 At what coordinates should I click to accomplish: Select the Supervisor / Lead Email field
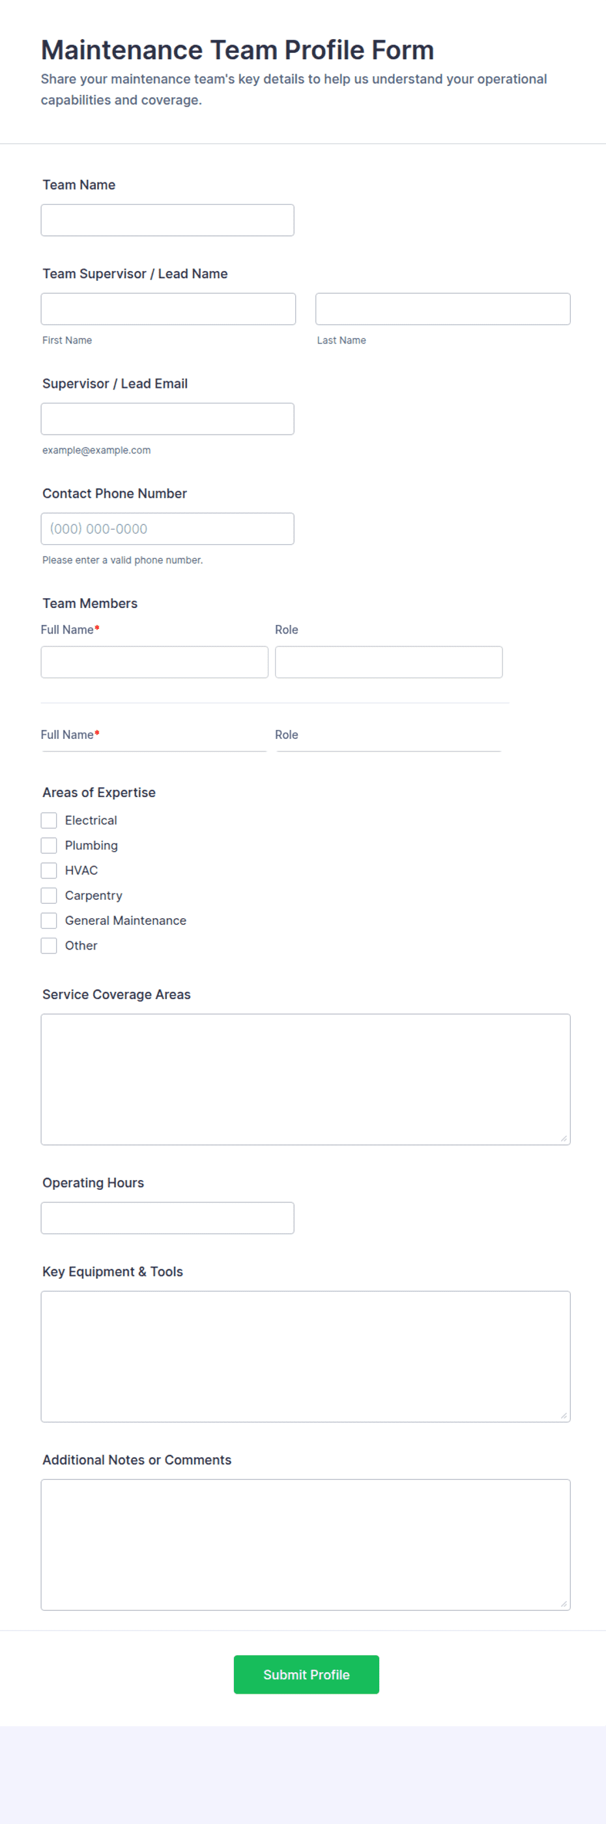[x=167, y=418]
